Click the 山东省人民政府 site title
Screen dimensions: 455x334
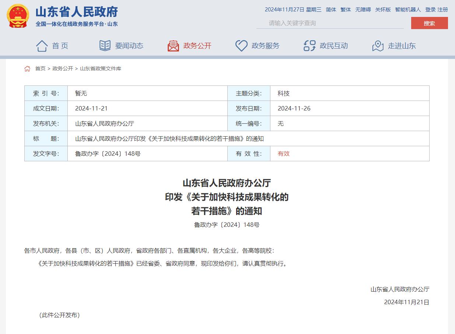click(x=77, y=12)
